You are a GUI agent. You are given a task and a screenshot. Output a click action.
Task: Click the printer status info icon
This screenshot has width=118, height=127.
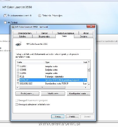click(40, 15)
